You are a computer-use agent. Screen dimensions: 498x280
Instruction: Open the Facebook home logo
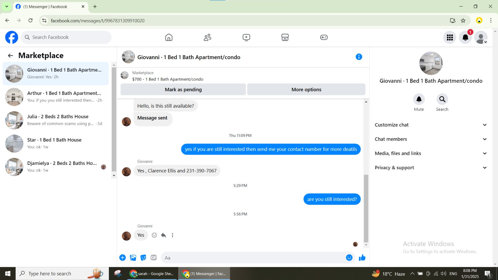point(12,37)
